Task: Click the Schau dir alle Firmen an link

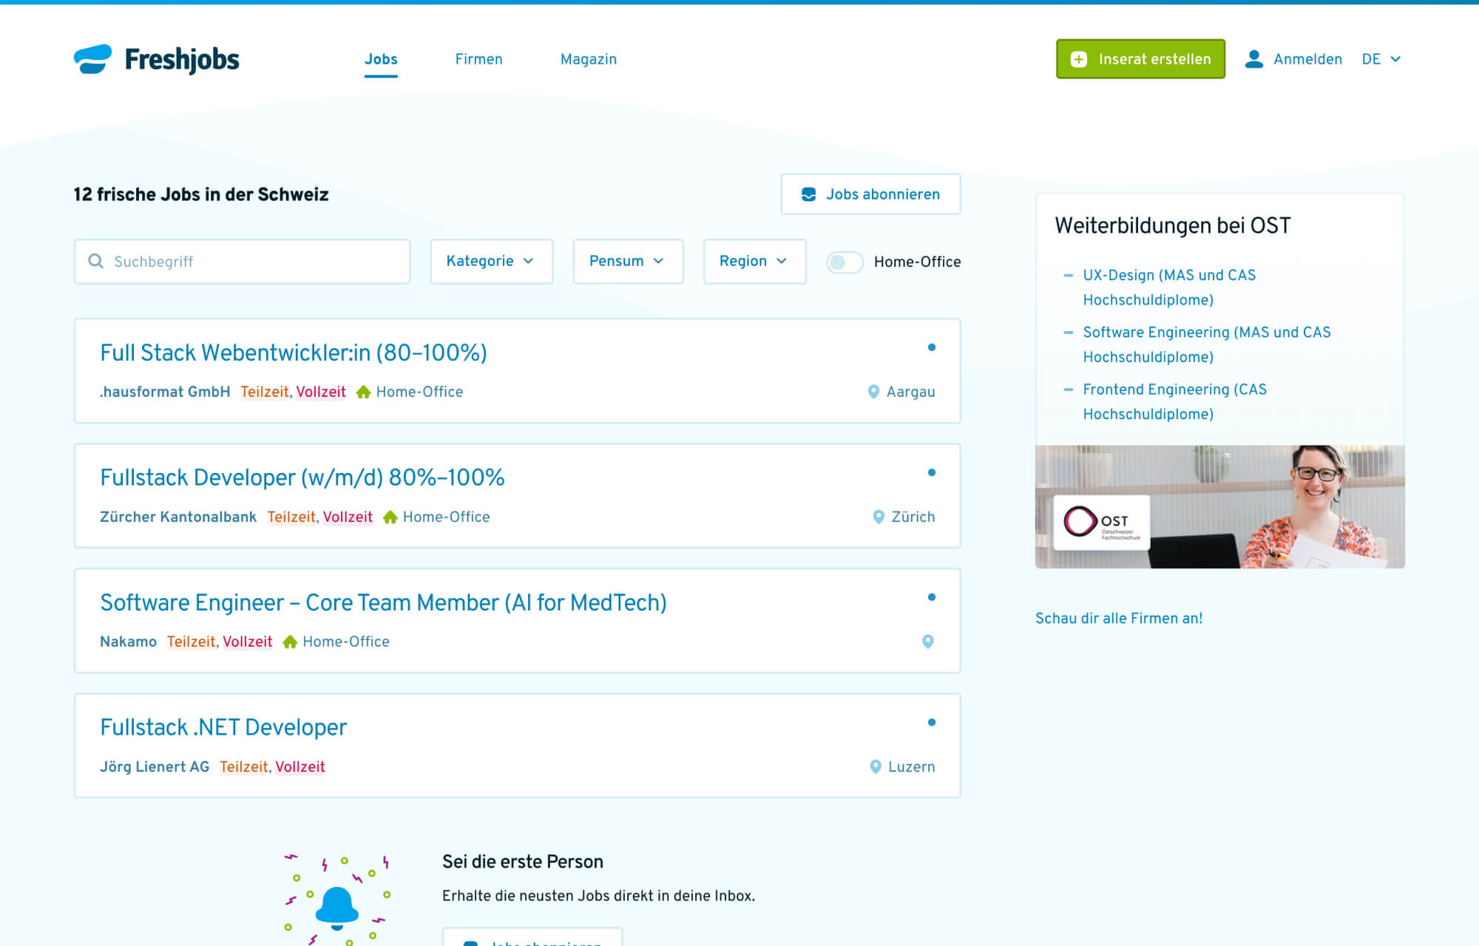Action: 1119,618
